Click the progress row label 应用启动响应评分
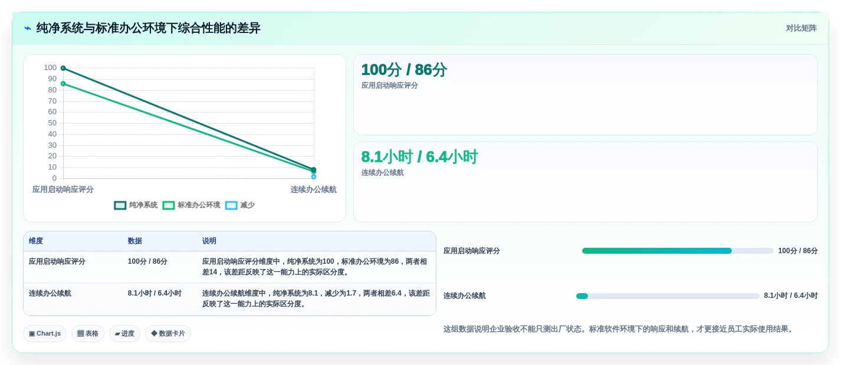The width and height of the screenshot is (841, 365). point(472,251)
